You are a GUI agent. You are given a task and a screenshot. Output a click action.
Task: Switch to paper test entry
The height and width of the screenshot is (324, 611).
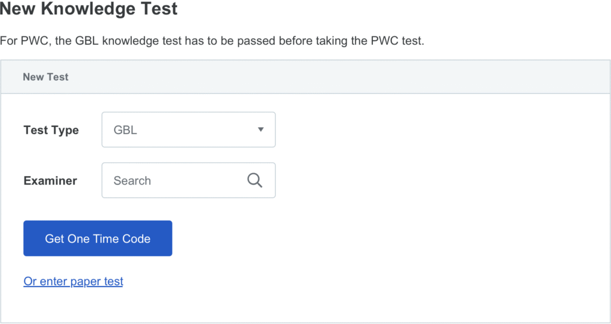click(x=73, y=281)
